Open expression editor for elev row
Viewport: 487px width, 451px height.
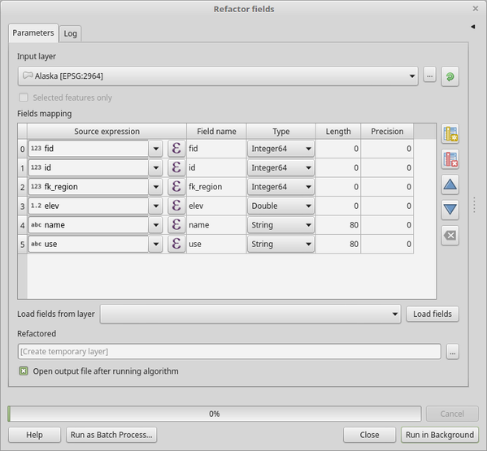coord(176,206)
